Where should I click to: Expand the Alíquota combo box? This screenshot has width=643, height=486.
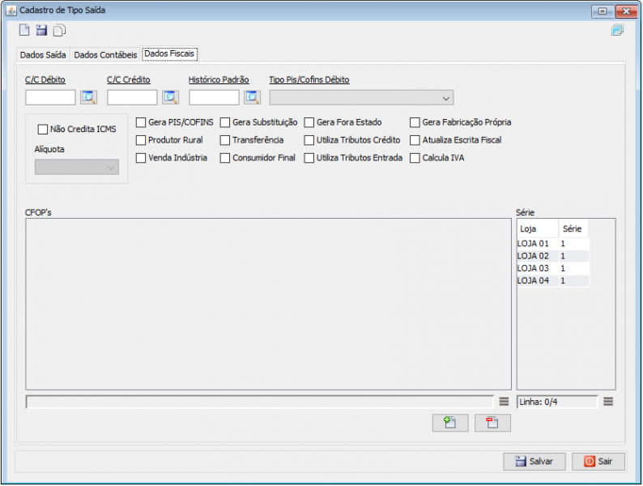click(x=77, y=168)
